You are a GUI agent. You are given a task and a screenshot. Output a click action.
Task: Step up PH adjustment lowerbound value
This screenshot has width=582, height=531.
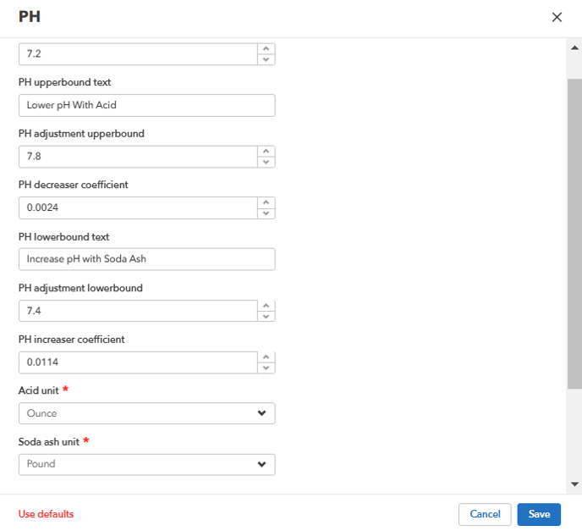coord(266,306)
